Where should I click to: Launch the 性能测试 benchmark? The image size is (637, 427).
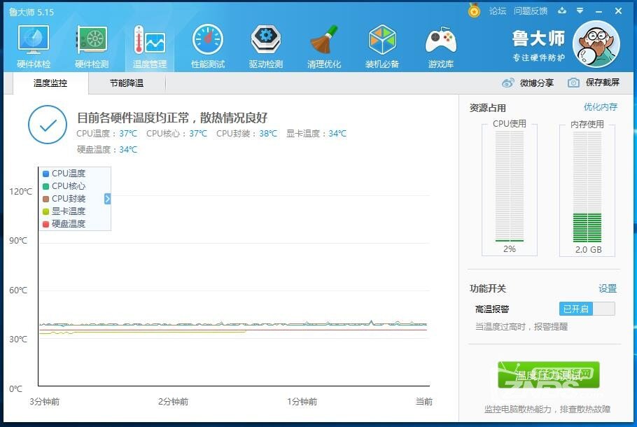click(207, 44)
